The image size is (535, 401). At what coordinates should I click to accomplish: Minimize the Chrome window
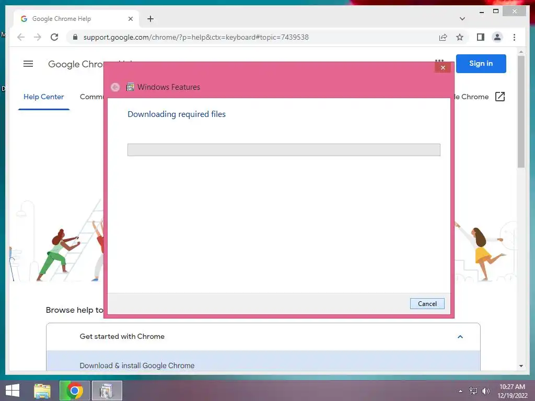tap(481, 11)
